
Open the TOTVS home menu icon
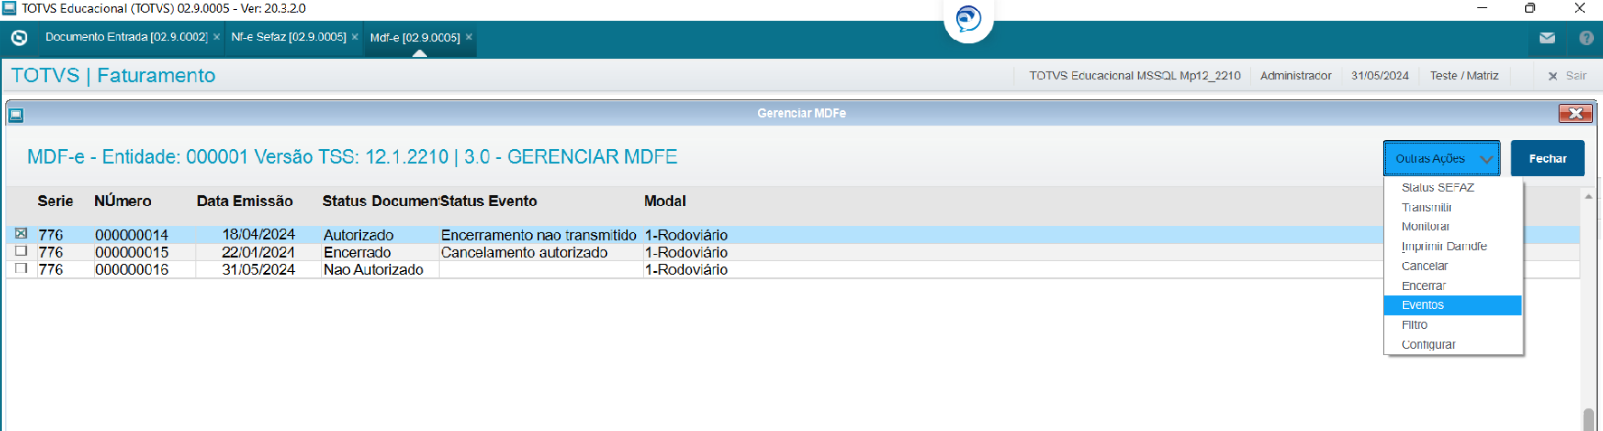pyautogui.click(x=19, y=38)
